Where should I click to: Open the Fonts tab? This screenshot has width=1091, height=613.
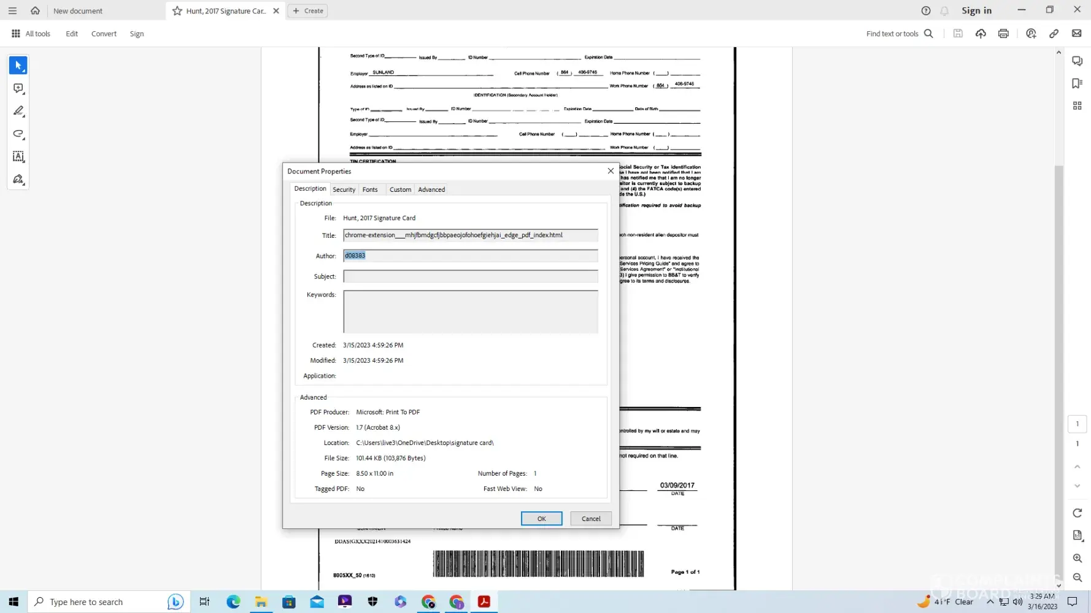coord(370,189)
